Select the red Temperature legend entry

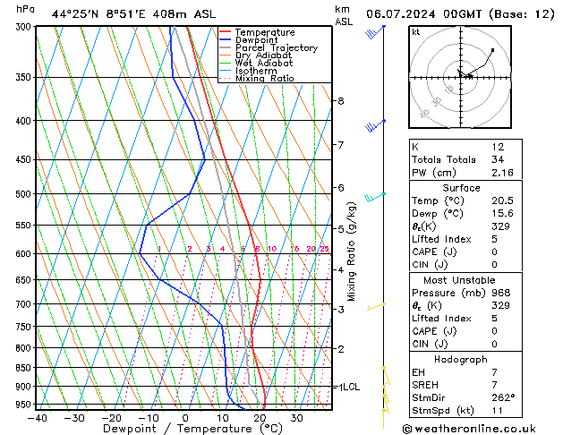coord(257,32)
